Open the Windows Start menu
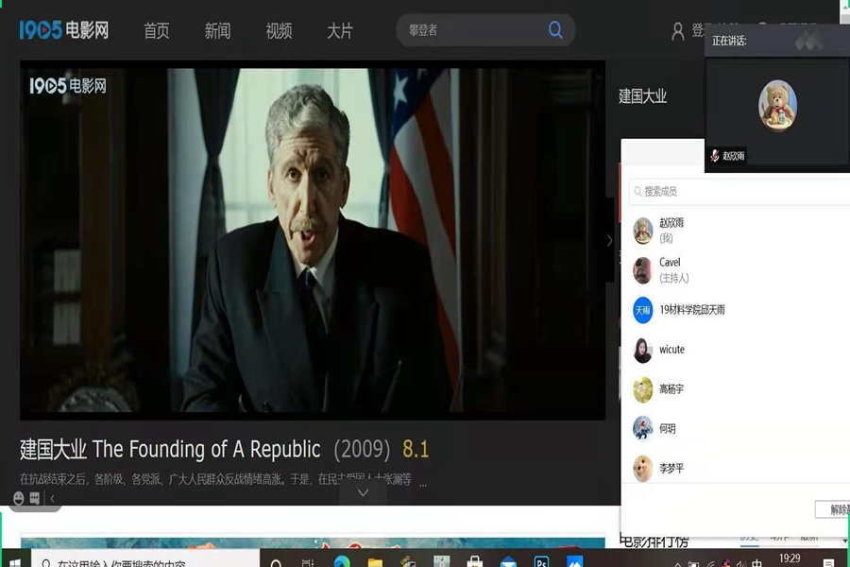850x567 pixels. tap(14, 562)
